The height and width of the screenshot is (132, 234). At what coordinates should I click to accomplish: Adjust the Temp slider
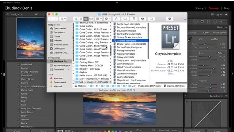(205, 44)
